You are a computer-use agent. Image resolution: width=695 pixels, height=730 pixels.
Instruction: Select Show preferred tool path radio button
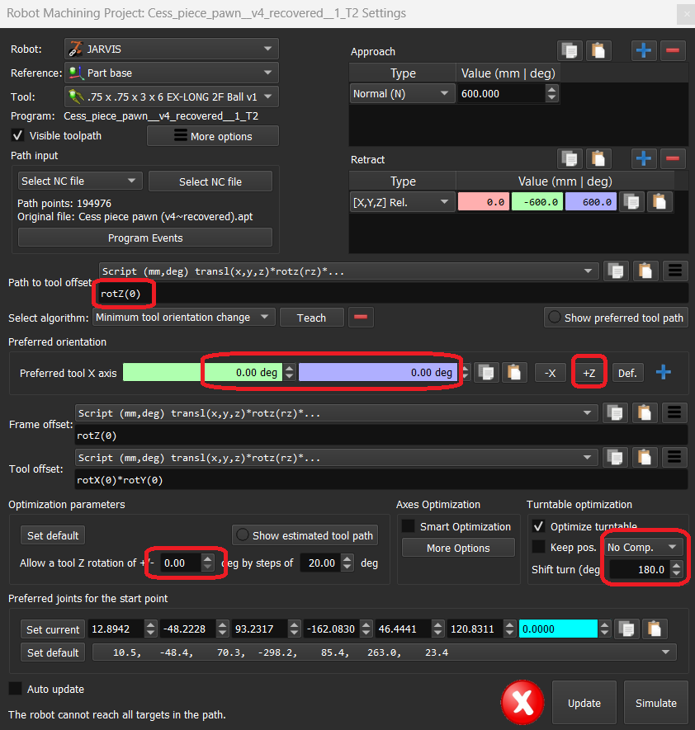(555, 318)
